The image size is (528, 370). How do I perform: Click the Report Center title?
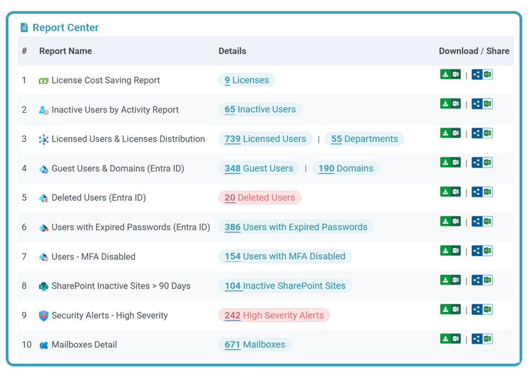pos(65,27)
